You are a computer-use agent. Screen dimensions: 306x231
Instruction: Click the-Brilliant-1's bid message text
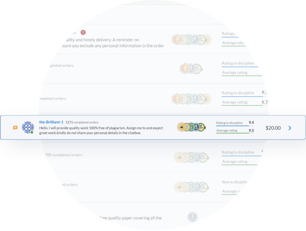click(101, 130)
